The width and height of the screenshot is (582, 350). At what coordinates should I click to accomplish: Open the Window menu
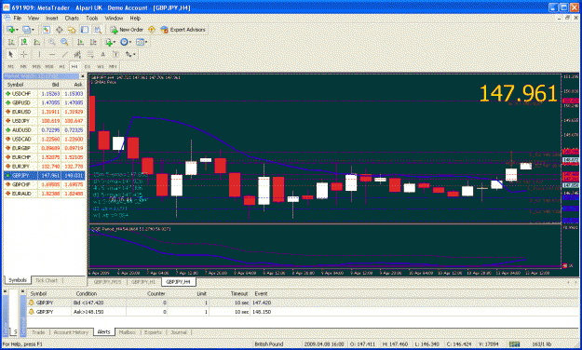tap(114, 19)
